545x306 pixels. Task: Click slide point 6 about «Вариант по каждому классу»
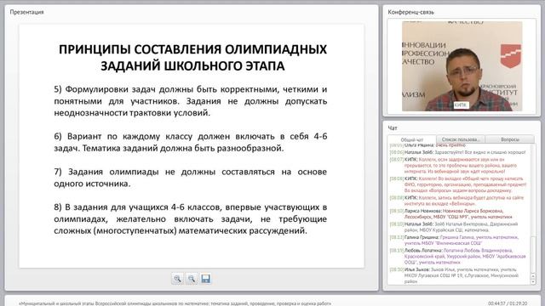pyautogui.click(x=191, y=142)
